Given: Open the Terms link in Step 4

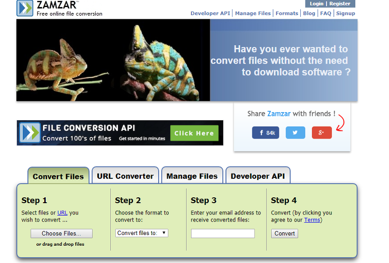Looking at the screenshot, I should point(312,220).
